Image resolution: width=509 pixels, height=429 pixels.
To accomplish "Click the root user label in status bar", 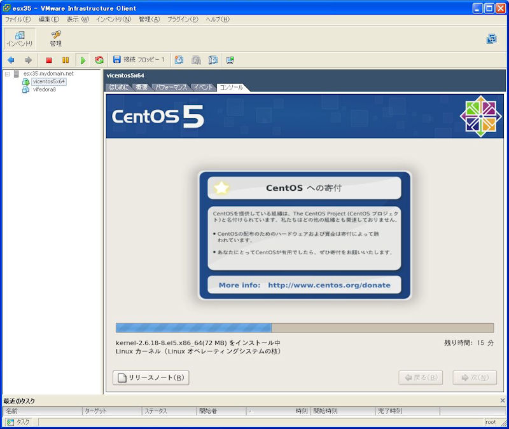I will (x=491, y=422).
